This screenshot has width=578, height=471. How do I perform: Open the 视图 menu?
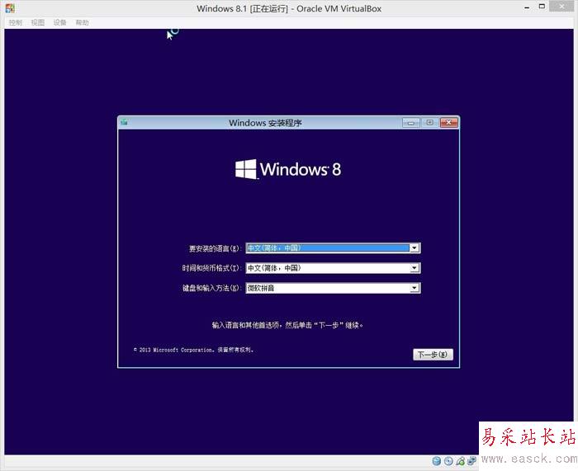38,23
